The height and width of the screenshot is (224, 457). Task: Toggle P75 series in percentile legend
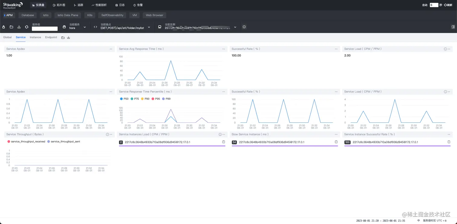(x=135, y=99)
